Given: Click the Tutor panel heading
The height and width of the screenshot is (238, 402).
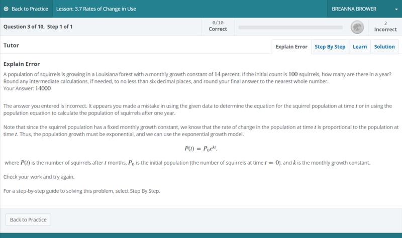Looking at the screenshot, I should click(x=11, y=46).
